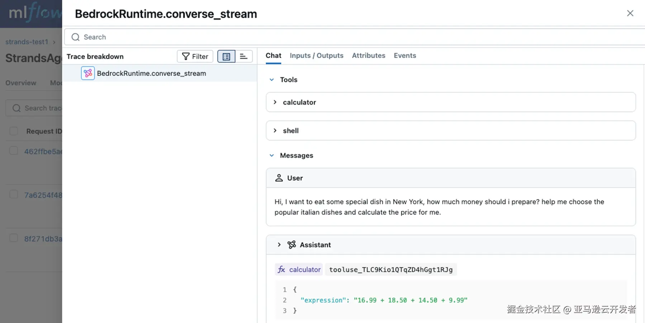Tick the checkbox next to 8f271db3
The image size is (645, 323).
[x=14, y=238]
